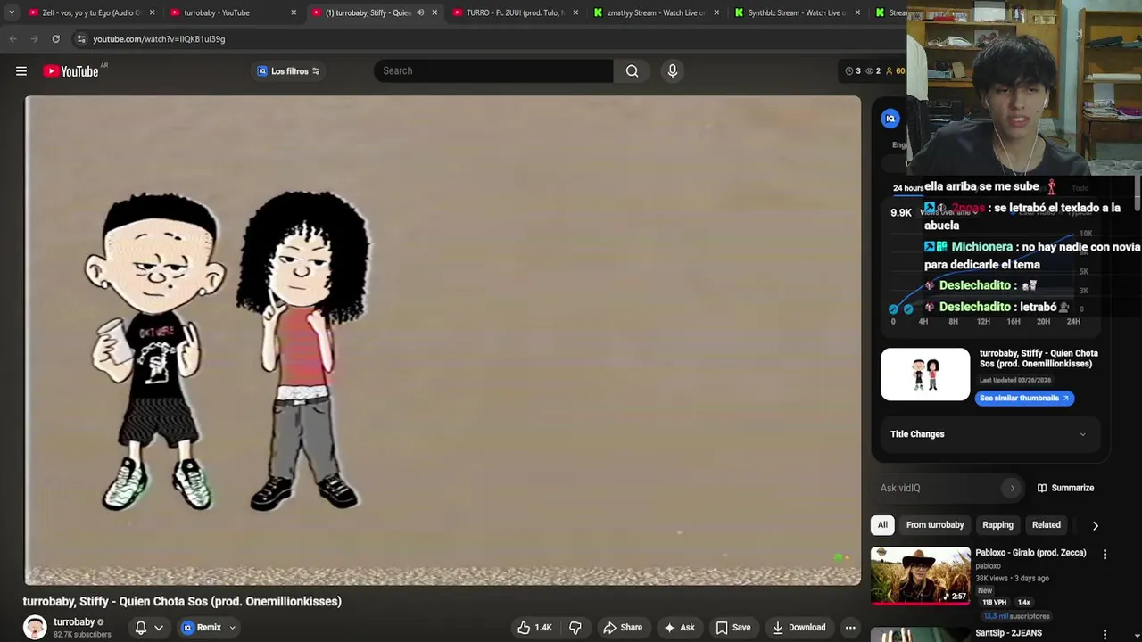Click the browser reload button
The width and height of the screenshot is (1142, 642).
(55, 39)
